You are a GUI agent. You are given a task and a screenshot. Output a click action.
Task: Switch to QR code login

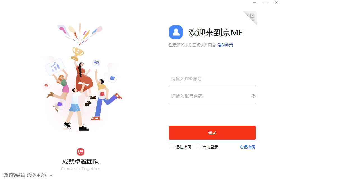[x=252, y=17]
